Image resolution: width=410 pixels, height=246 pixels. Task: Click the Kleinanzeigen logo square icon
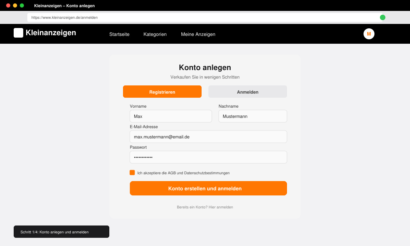tap(18, 33)
